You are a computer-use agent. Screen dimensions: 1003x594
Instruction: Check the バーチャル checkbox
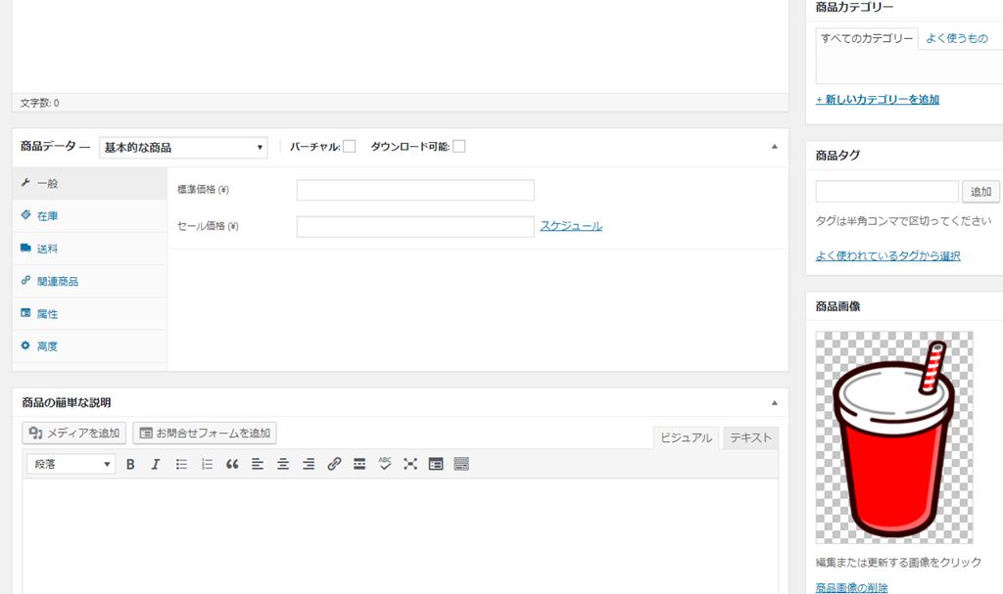[349, 147]
